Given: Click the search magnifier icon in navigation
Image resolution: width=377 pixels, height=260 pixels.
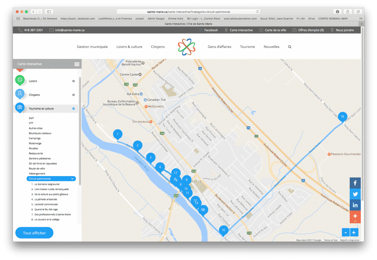Looking at the screenshot, I should coord(290,47).
